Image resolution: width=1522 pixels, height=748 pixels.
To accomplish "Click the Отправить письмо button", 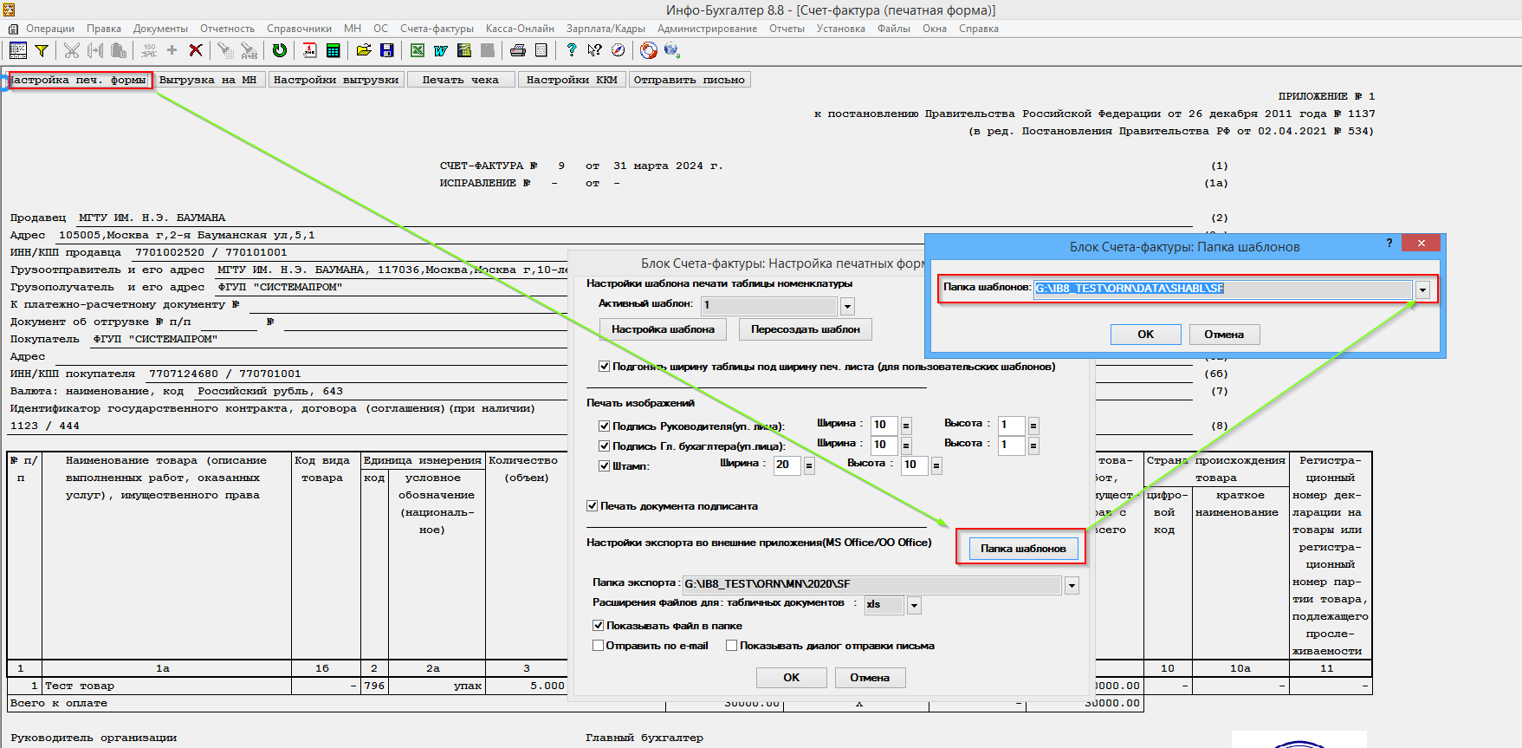I will point(690,80).
